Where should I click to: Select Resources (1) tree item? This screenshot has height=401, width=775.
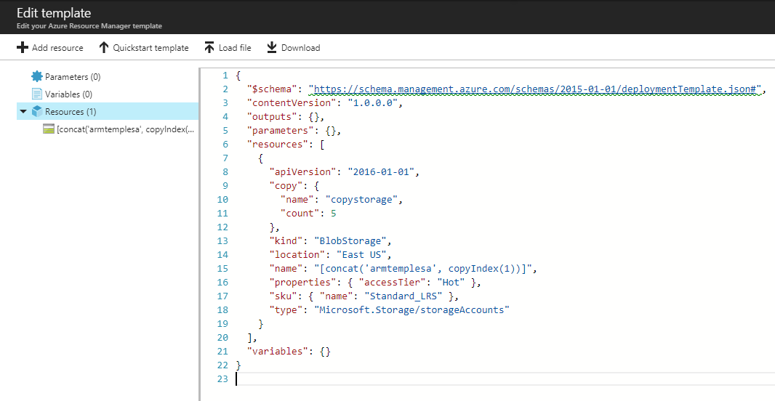click(x=108, y=112)
